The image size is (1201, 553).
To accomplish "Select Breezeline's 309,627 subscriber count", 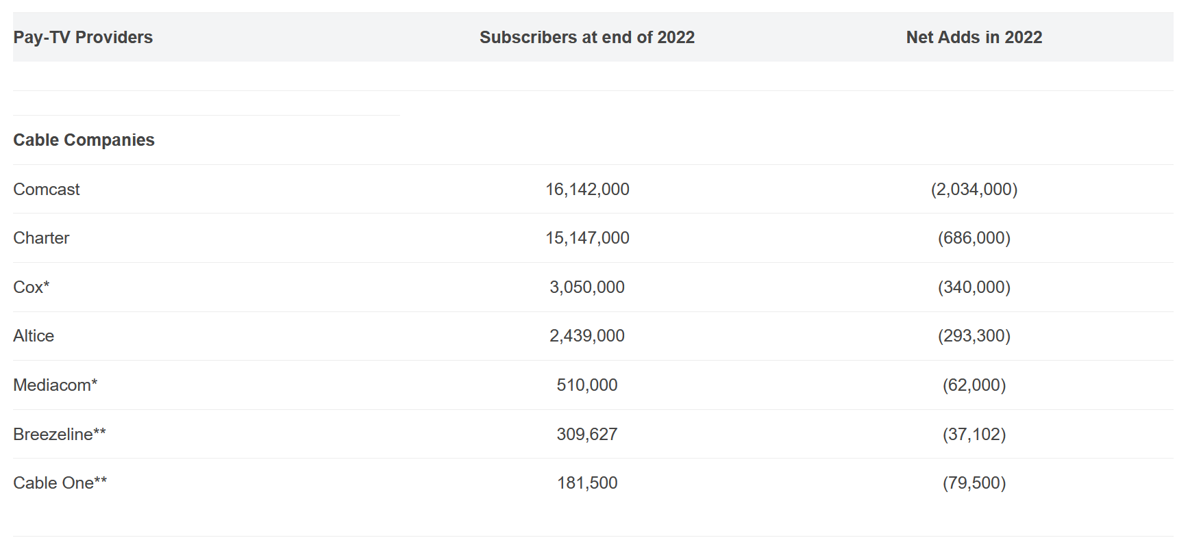I will 587,435.
